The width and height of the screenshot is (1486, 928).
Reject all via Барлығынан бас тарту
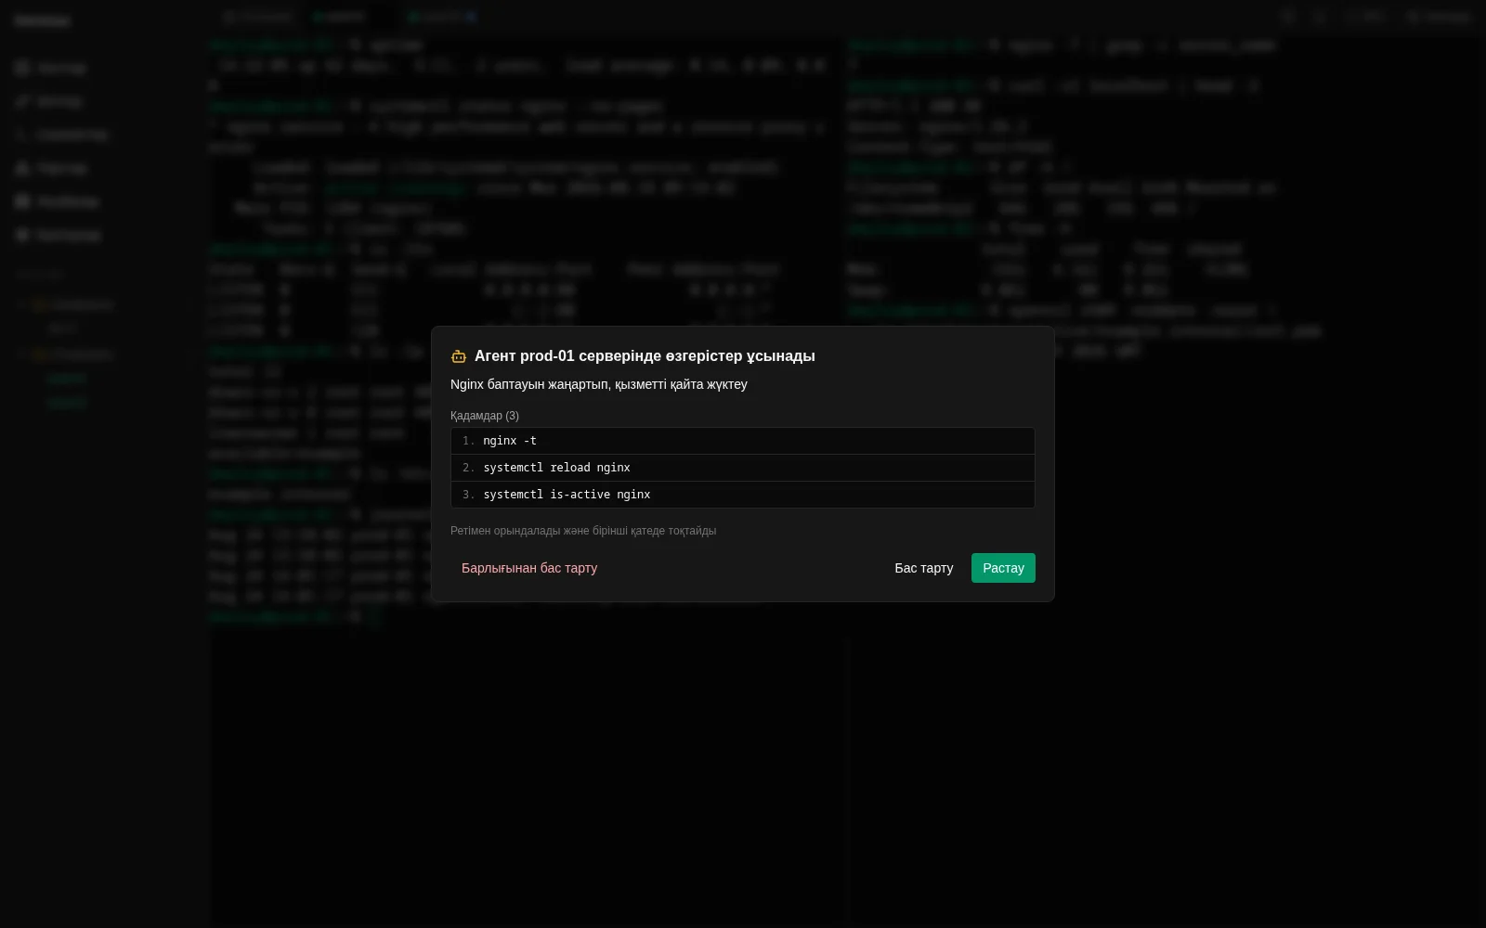[x=529, y=568]
